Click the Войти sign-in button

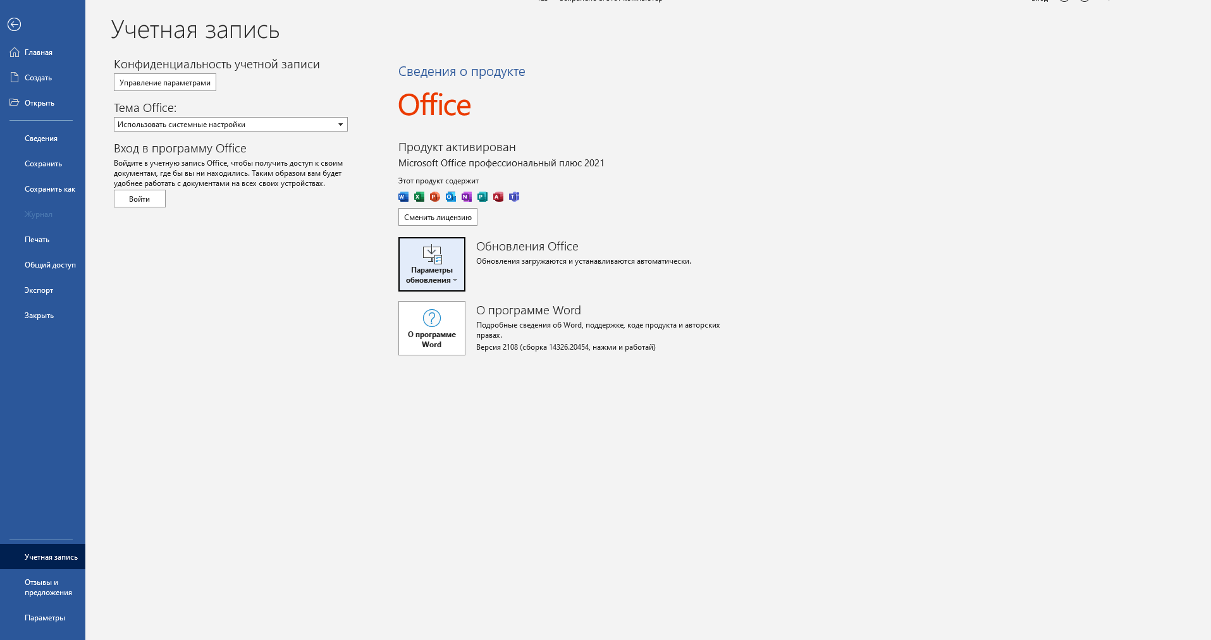(140, 199)
